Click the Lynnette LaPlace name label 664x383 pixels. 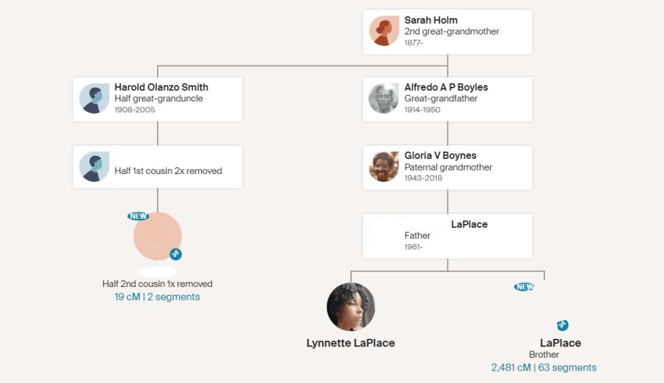350,343
